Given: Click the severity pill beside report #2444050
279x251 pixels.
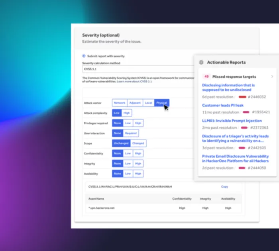Looking at the screenshot, I should [242, 168].
